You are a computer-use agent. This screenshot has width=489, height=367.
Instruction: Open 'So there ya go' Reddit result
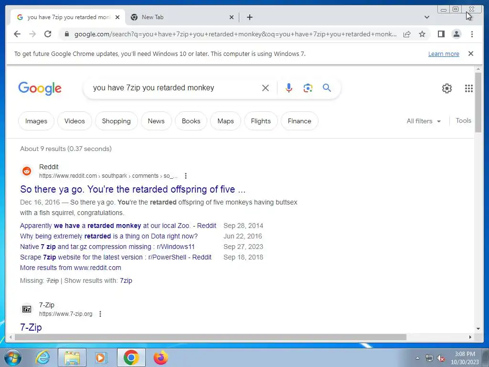[x=133, y=189]
